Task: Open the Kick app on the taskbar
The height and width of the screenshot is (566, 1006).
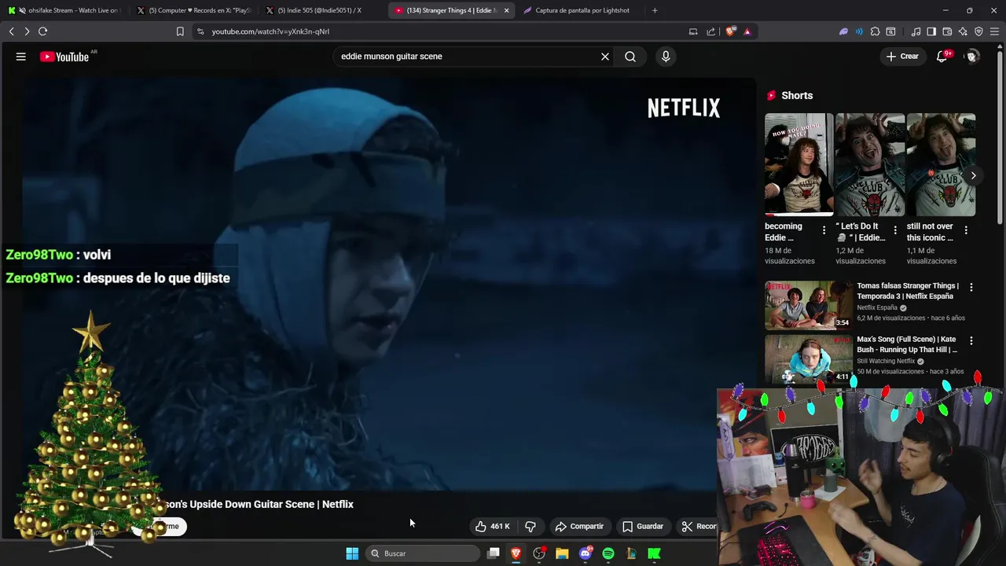Action: 654,553
